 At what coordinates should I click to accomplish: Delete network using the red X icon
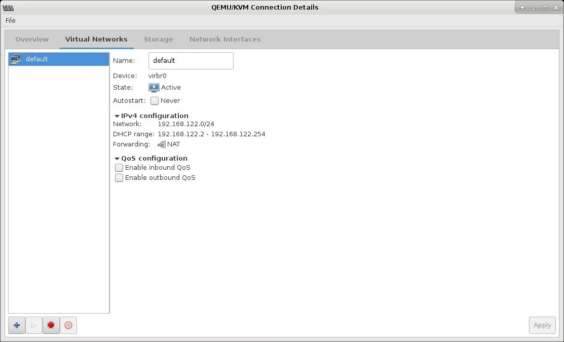click(x=68, y=325)
